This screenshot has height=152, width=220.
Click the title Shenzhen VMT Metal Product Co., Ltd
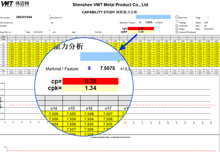coord(110,5)
